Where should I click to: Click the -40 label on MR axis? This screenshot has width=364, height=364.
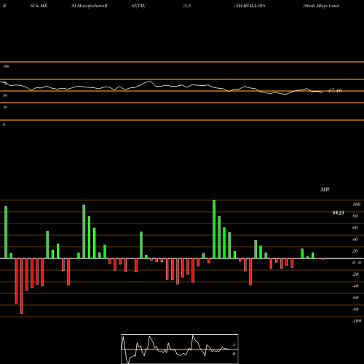(x=355, y=286)
